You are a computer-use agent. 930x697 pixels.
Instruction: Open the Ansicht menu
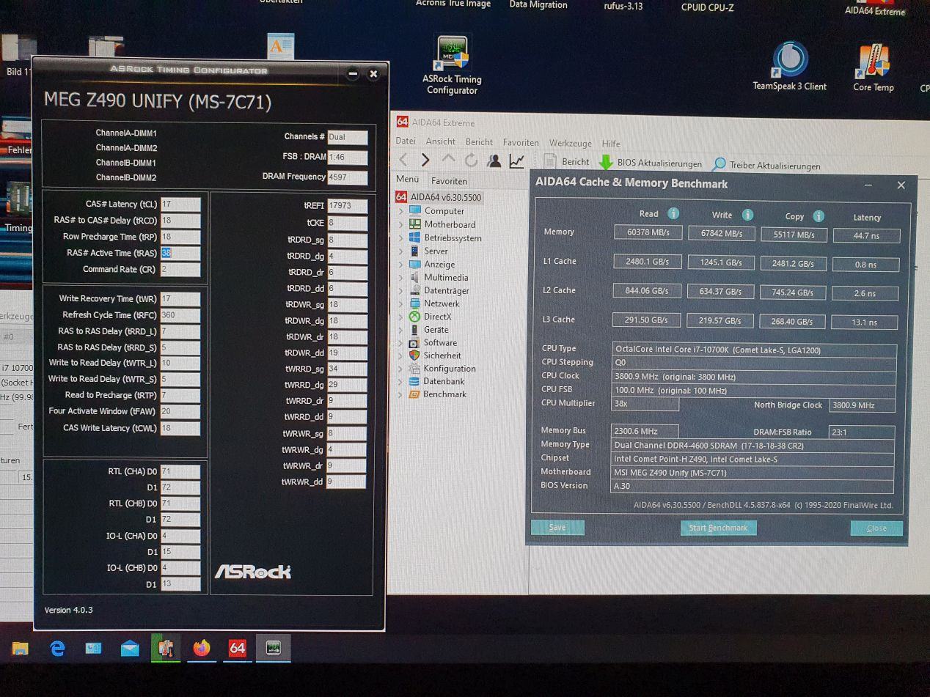coord(440,141)
